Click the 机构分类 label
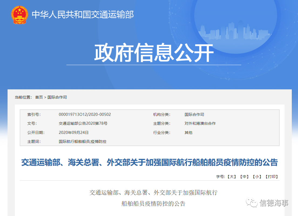Image resolution: width=298 pixels, height=216 pixels. coord(162,114)
